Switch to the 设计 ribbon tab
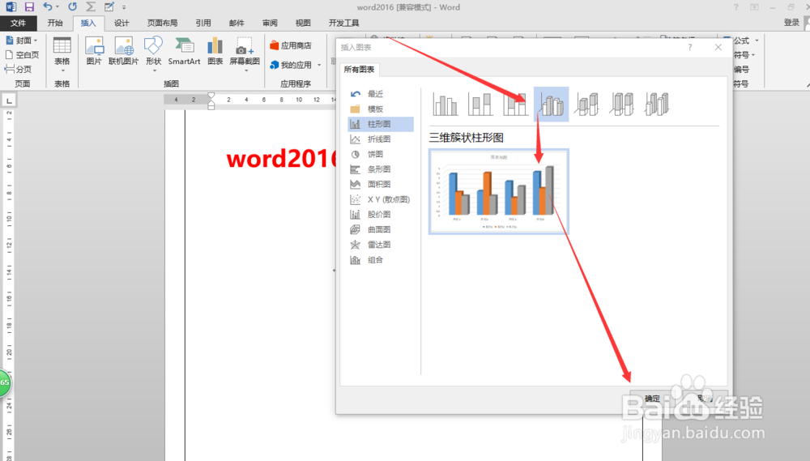This screenshot has height=461, width=810. coord(122,23)
